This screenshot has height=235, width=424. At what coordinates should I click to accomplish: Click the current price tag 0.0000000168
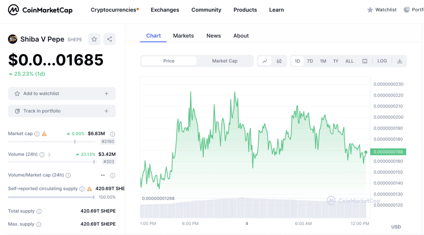coord(388,152)
